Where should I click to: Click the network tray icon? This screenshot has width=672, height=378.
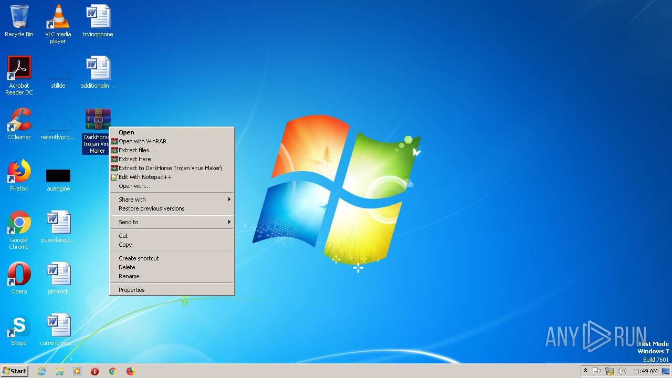pos(610,371)
